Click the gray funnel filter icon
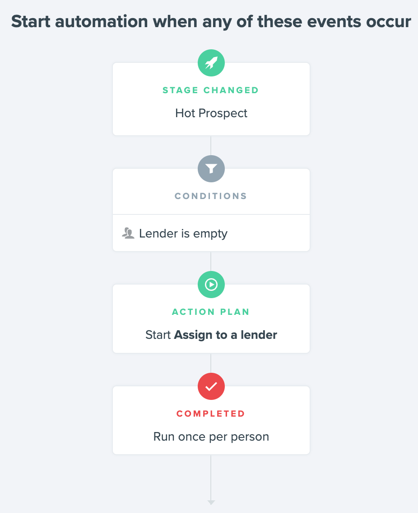The image size is (418, 513). tap(211, 168)
